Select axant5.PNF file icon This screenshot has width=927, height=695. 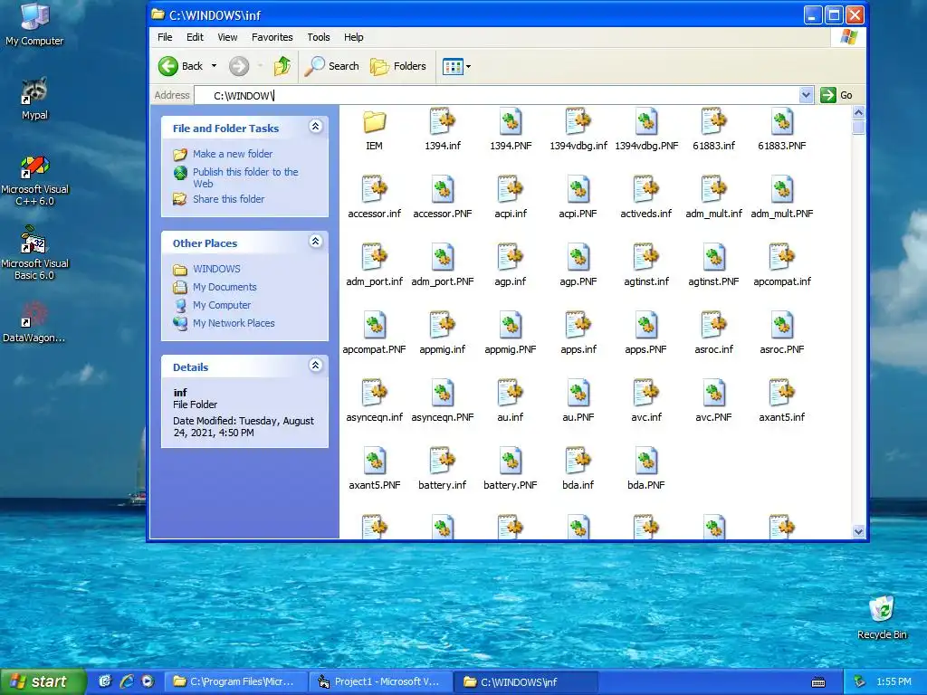click(374, 461)
